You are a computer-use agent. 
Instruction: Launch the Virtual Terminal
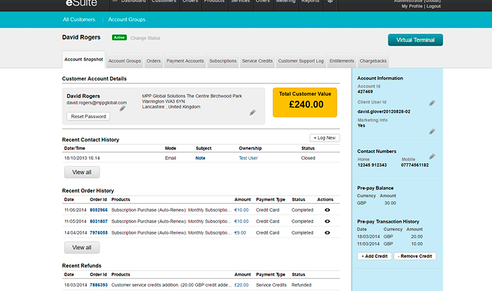pyautogui.click(x=415, y=40)
